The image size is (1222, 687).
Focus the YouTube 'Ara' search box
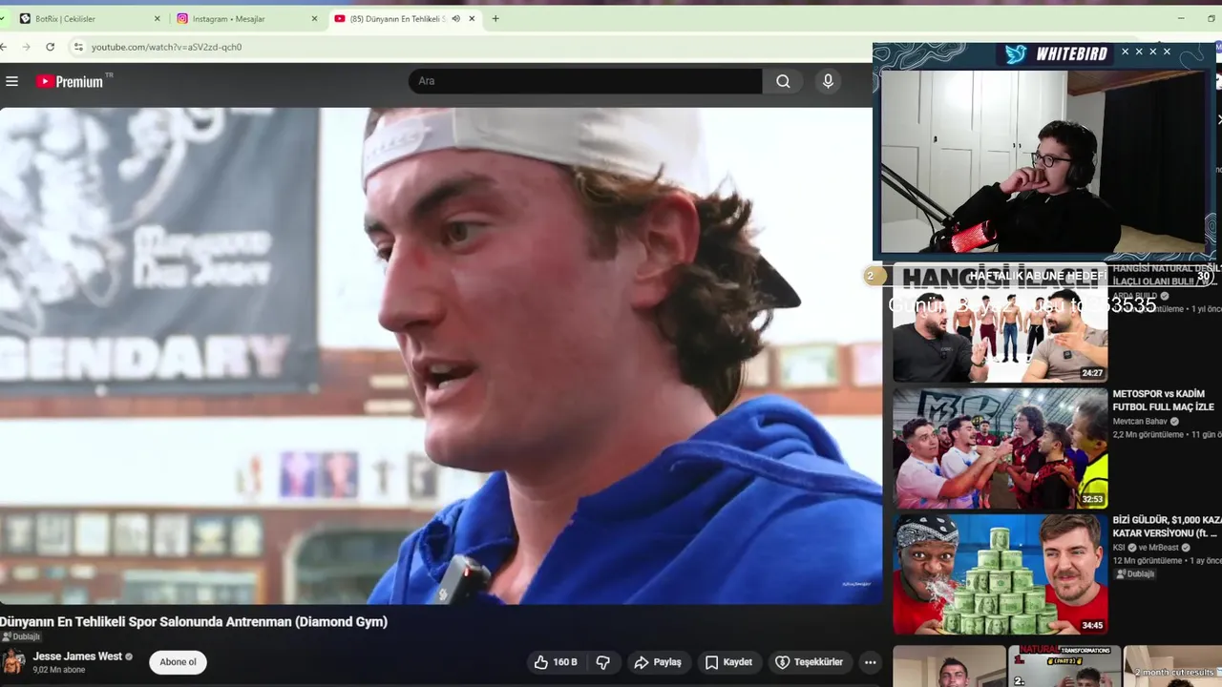[x=585, y=81]
